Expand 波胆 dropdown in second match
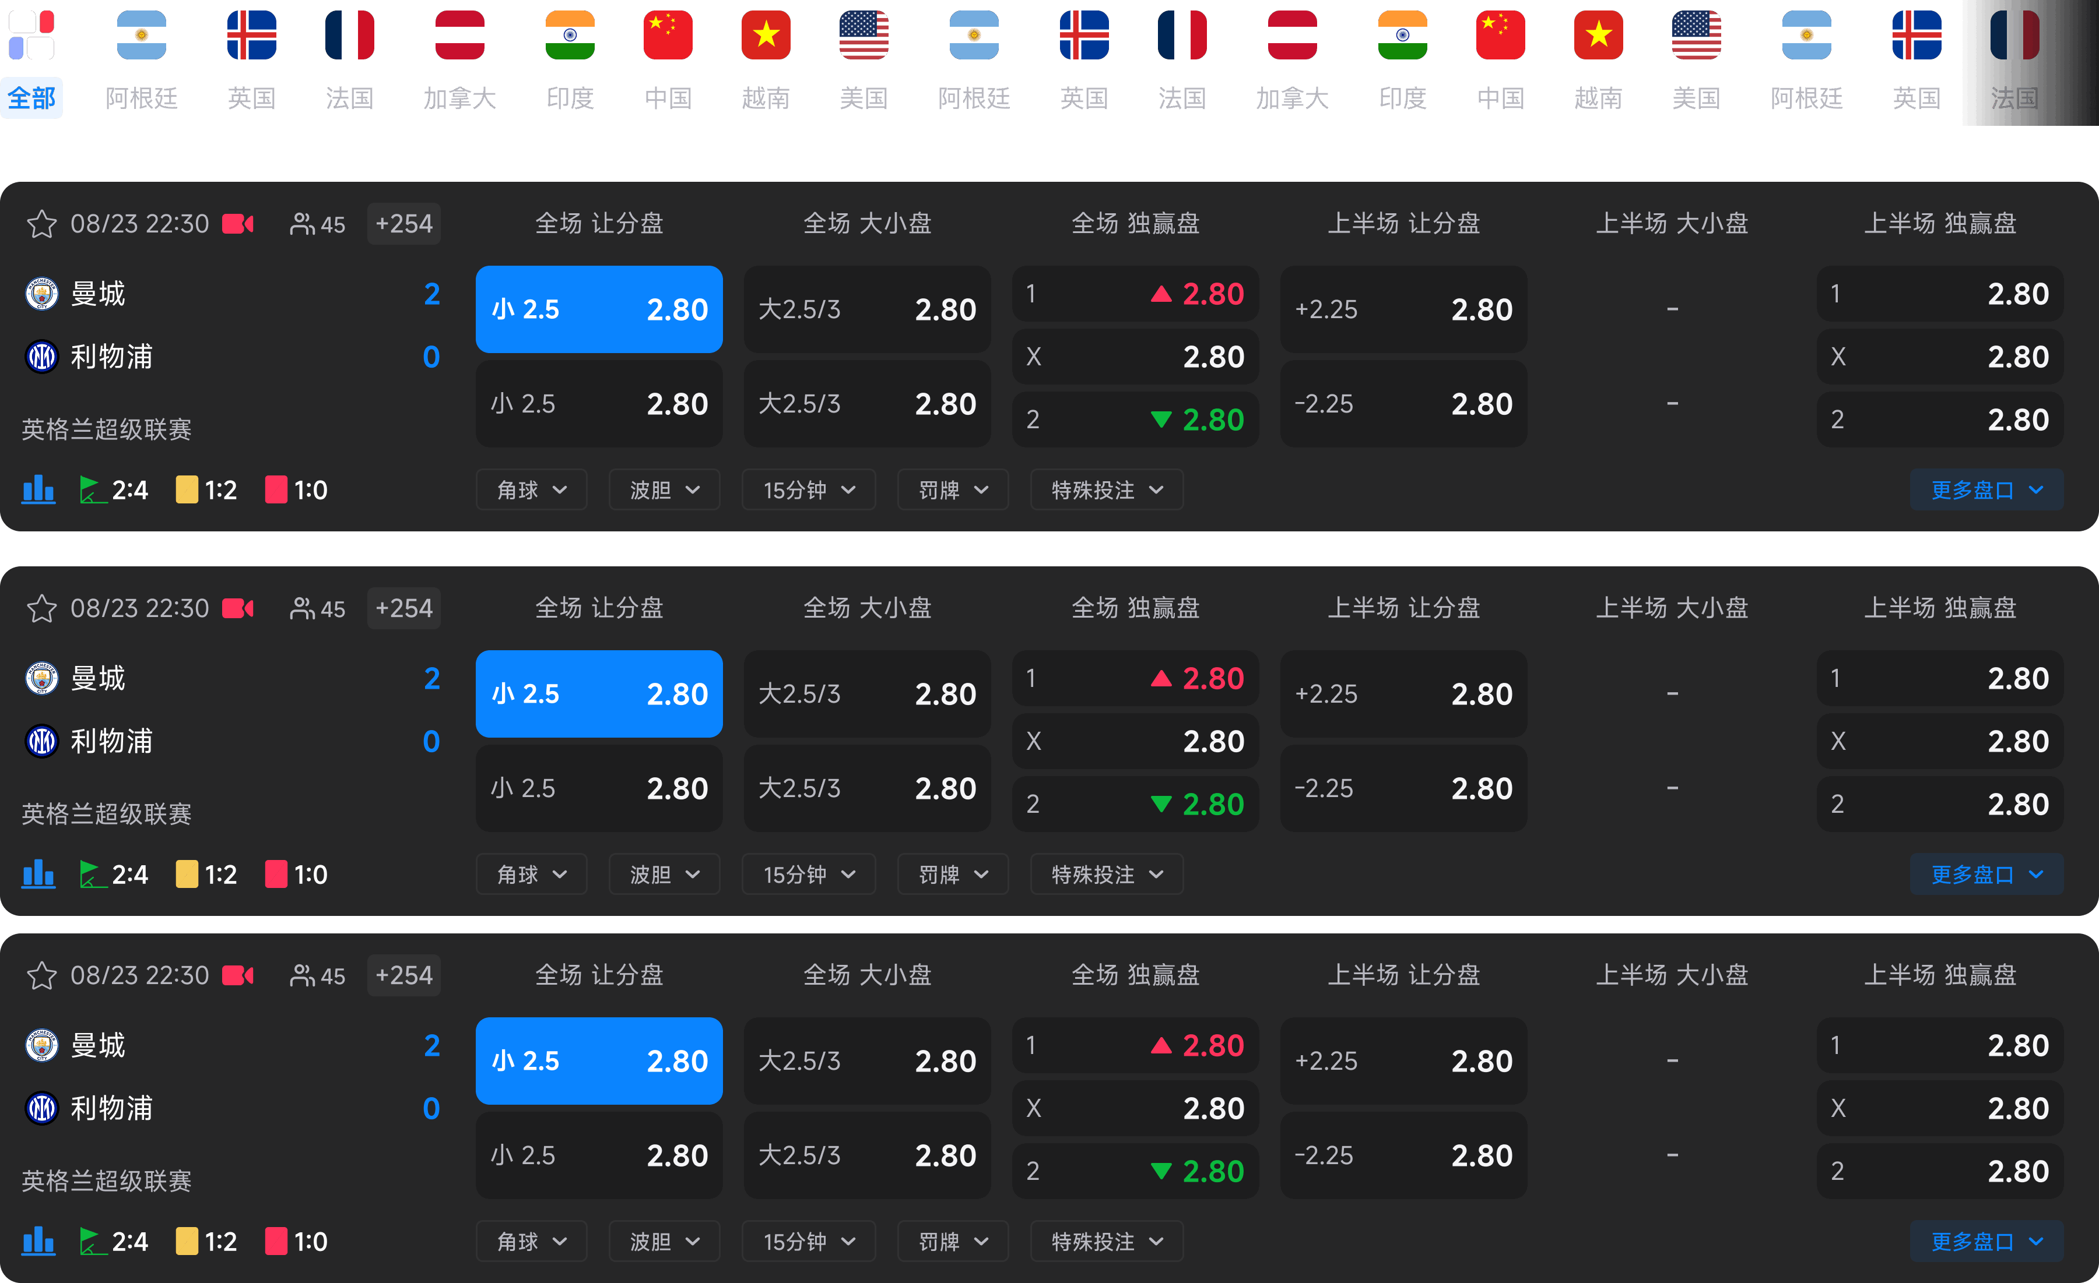 click(665, 875)
